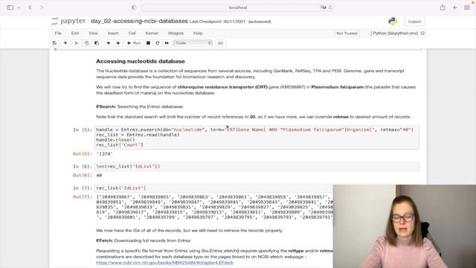Move selected cell up with the arrow
This screenshot has width=476, height=268.
click(x=109, y=43)
